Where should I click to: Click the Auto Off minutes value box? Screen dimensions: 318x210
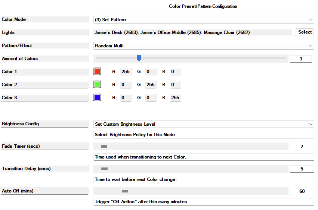[302, 191]
